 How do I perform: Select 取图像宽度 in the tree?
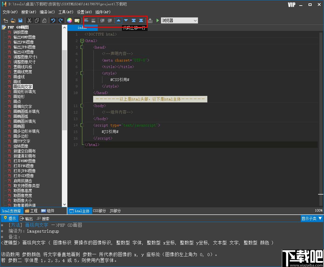(x=23, y=196)
